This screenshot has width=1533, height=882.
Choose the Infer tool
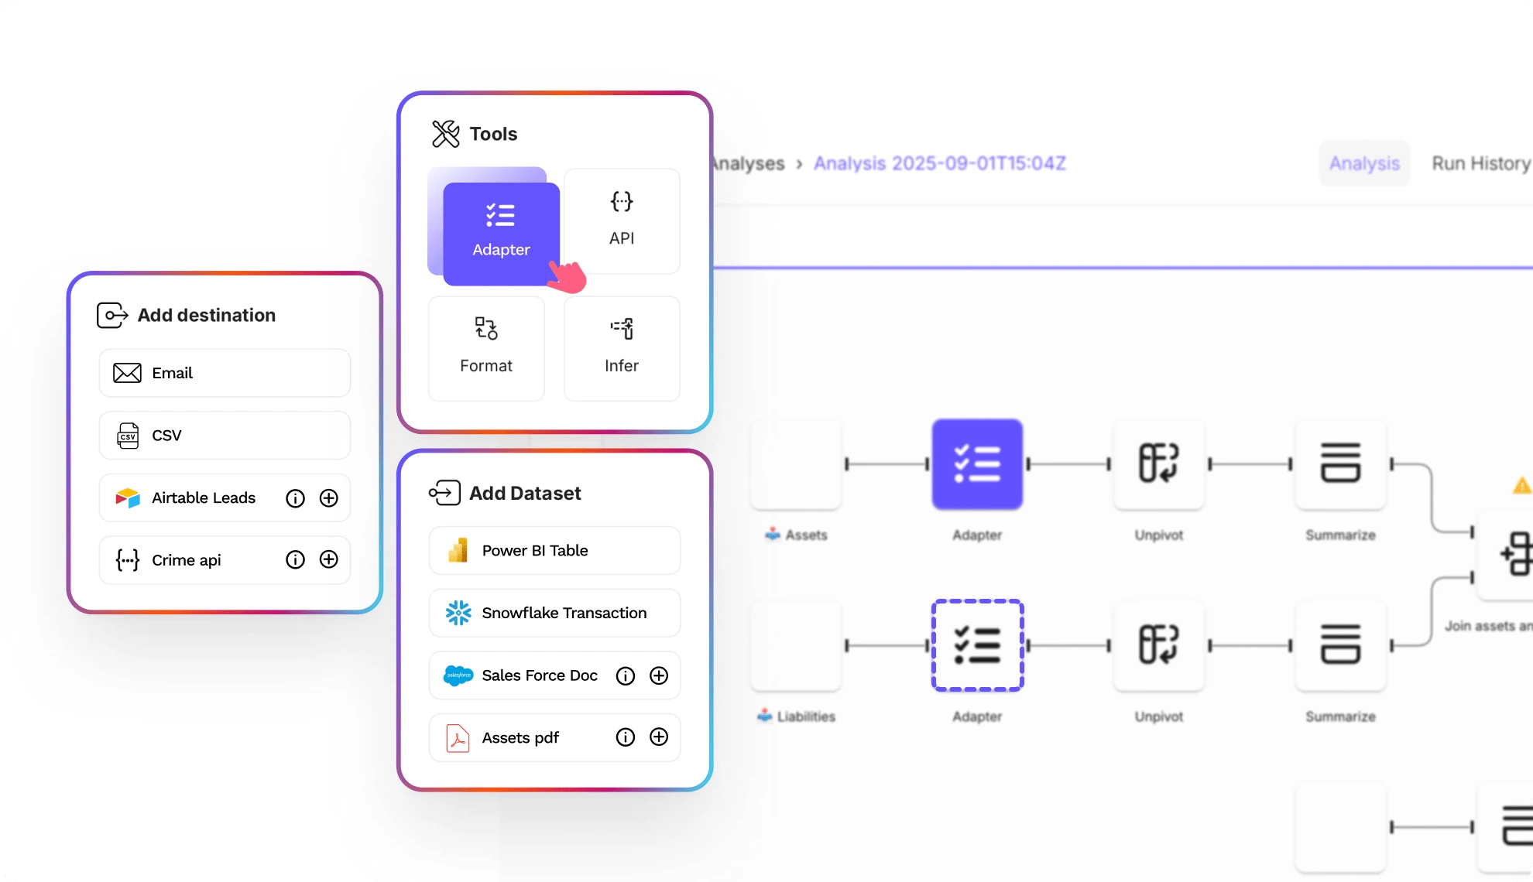[622, 348]
